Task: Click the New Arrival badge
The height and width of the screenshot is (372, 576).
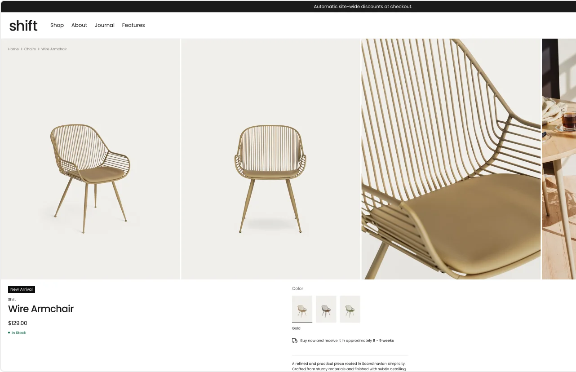Action: coord(22,289)
